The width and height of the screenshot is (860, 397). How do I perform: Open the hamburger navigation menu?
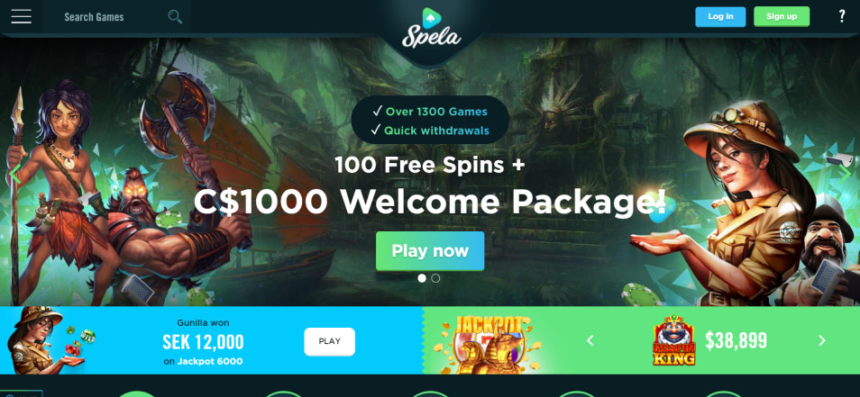coord(21,16)
